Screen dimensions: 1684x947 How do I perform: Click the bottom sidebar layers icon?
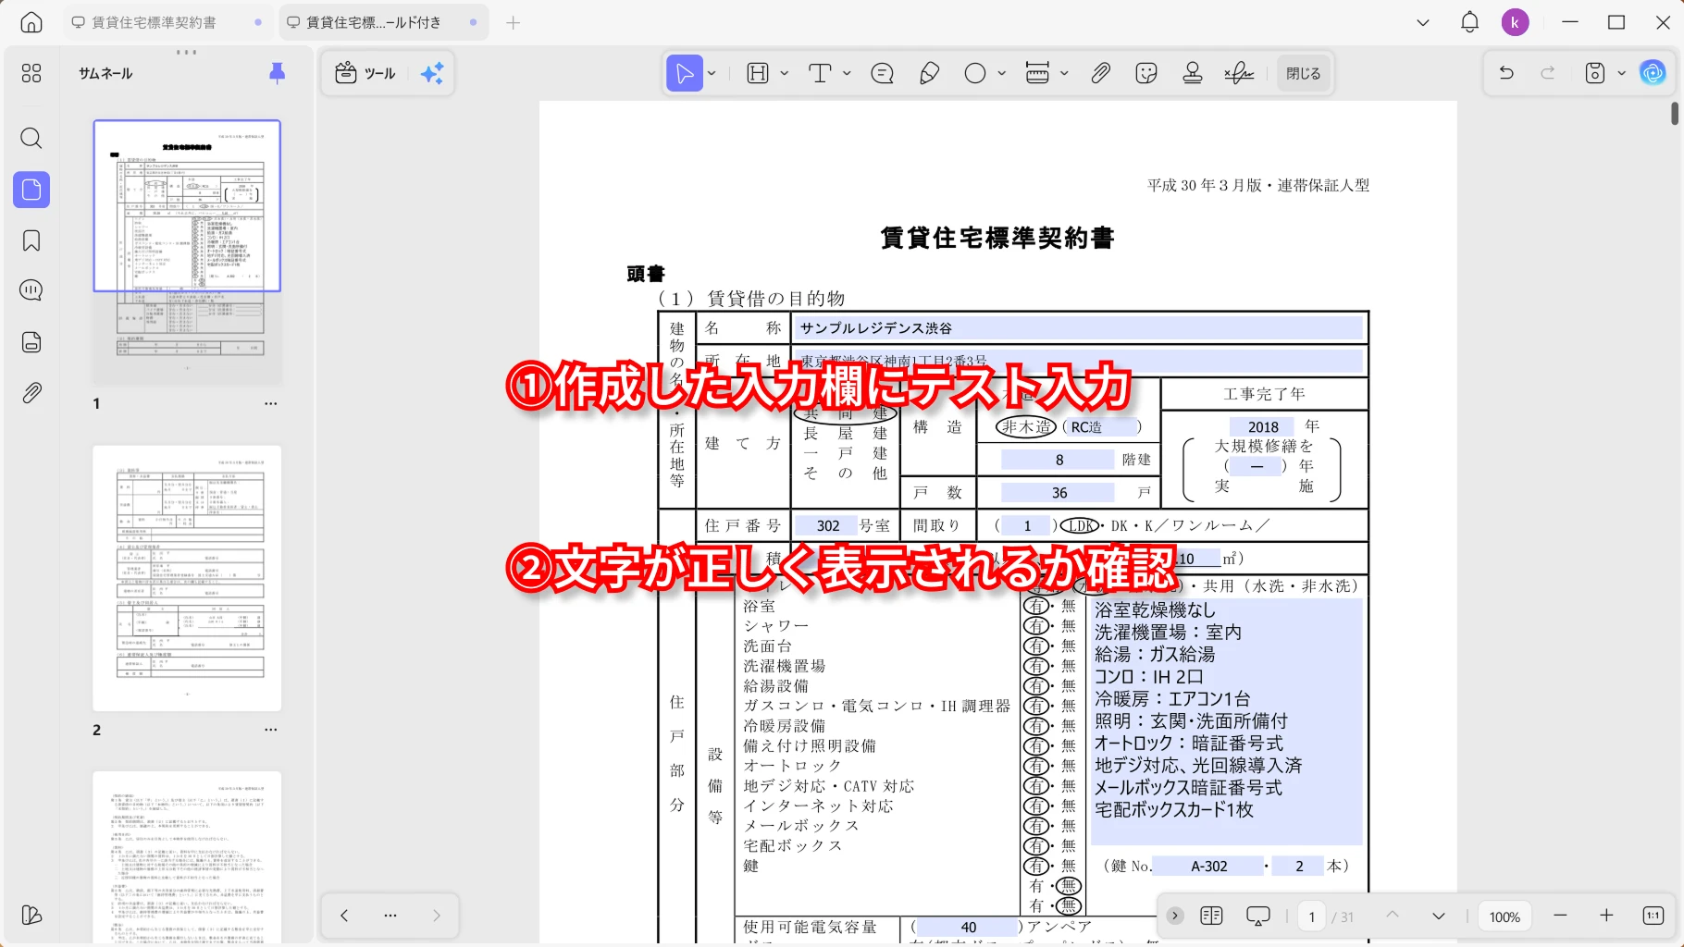[x=31, y=915]
